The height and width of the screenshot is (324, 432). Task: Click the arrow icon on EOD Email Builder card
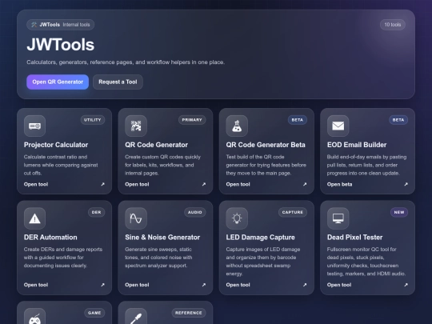[406, 184]
